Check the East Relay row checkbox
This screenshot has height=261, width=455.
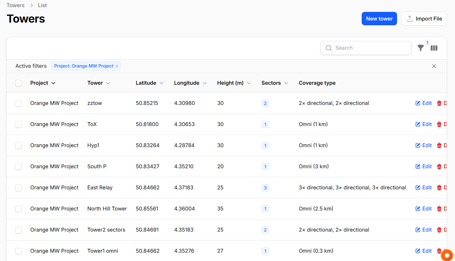(18, 188)
